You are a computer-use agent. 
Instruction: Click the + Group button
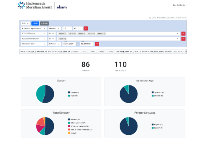click(x=44, y=23)
